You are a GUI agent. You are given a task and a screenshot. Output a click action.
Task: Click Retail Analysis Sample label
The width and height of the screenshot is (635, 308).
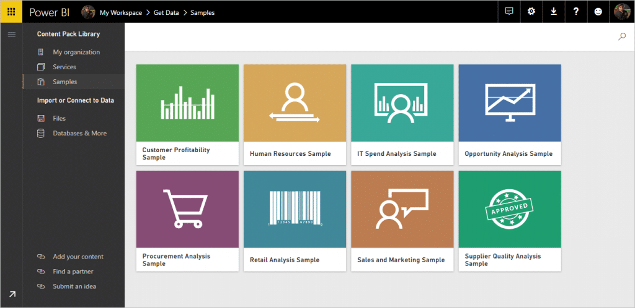pos(285,260)
